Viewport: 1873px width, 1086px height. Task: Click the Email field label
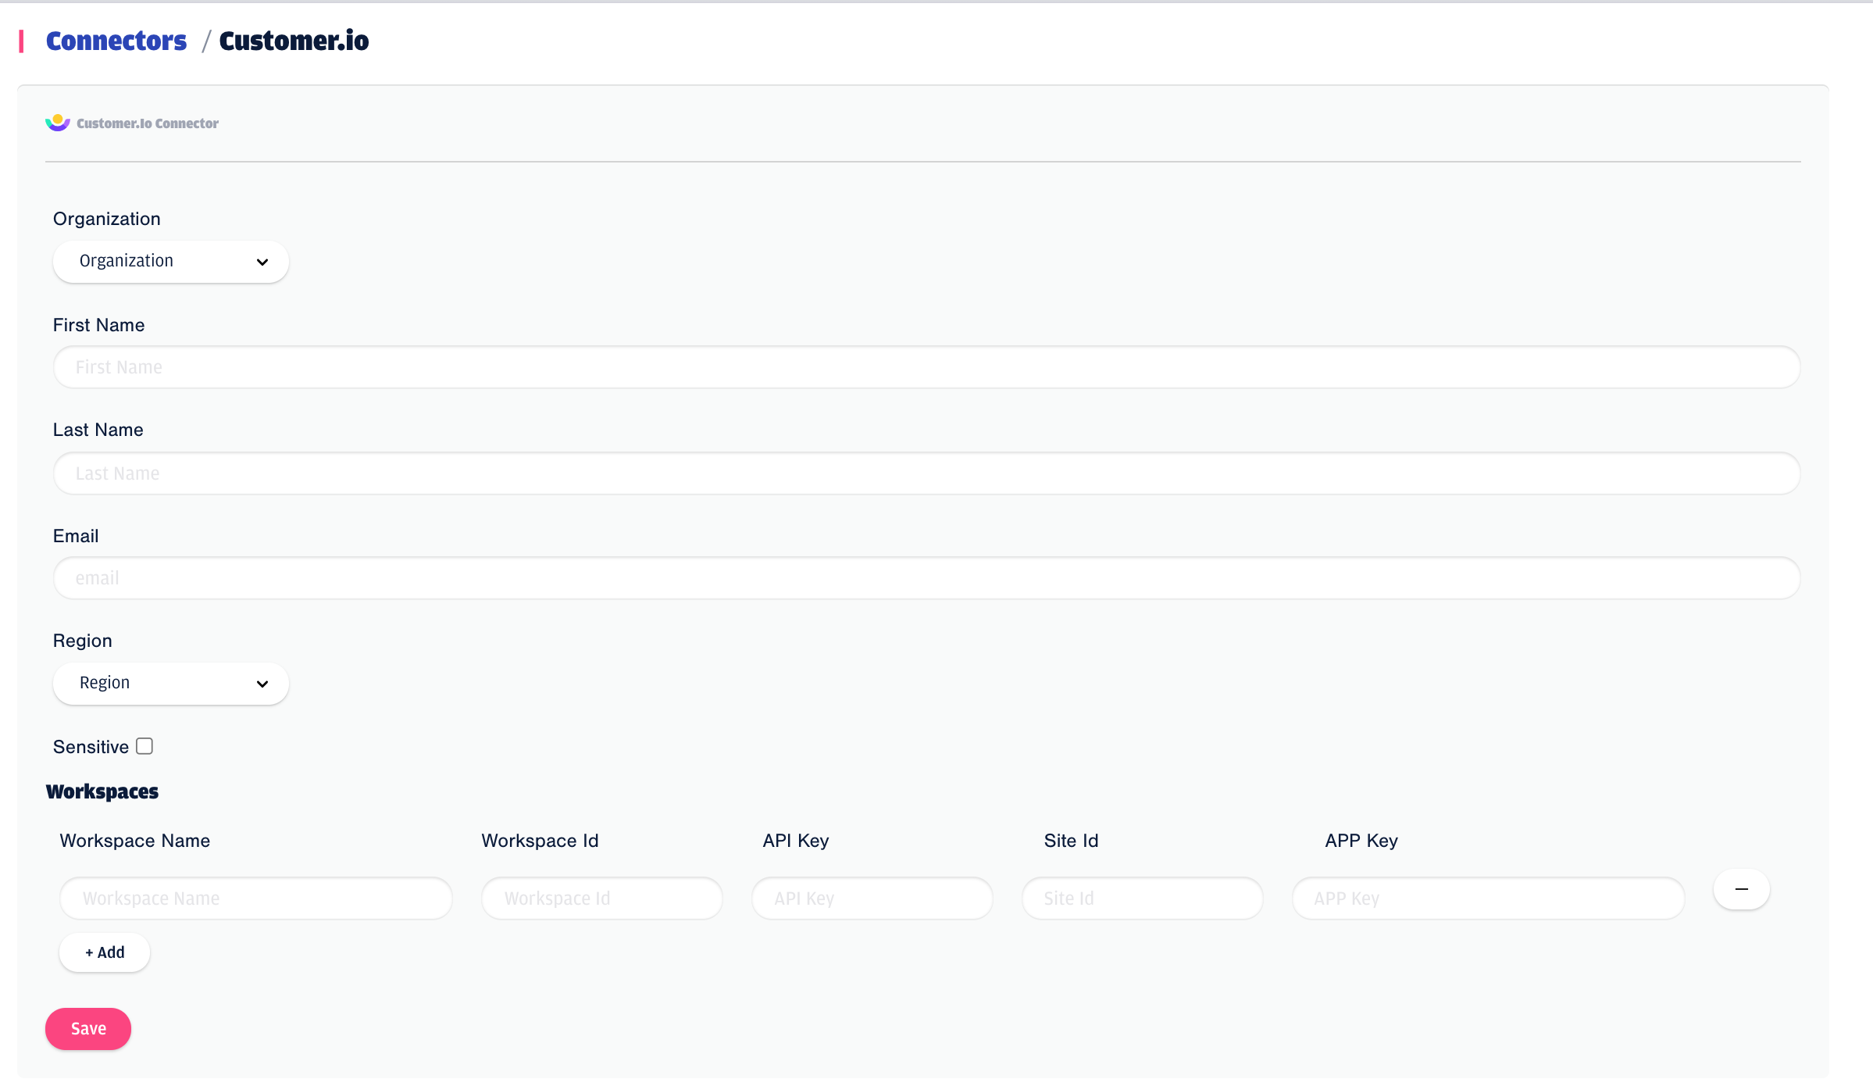click(x=76, y=536)
